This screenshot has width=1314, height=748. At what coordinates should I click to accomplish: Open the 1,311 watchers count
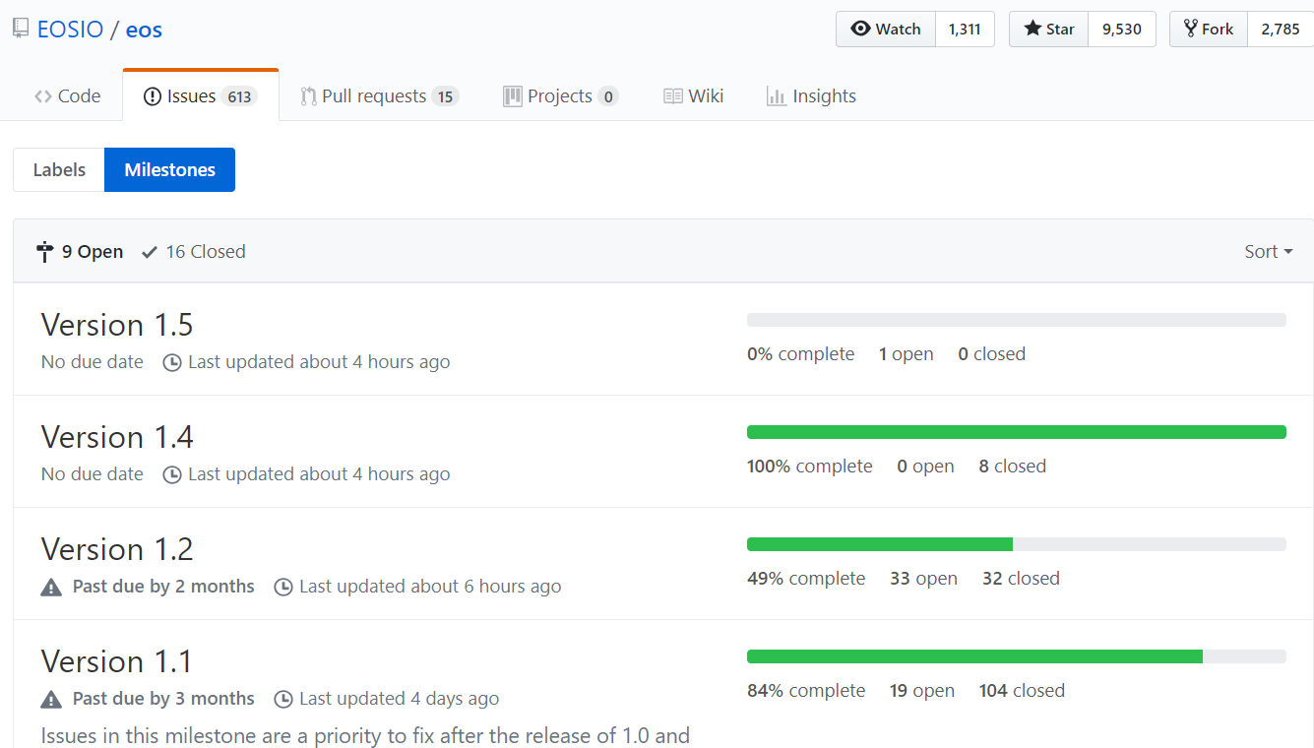pyautogui.click(x=965, y=30)
